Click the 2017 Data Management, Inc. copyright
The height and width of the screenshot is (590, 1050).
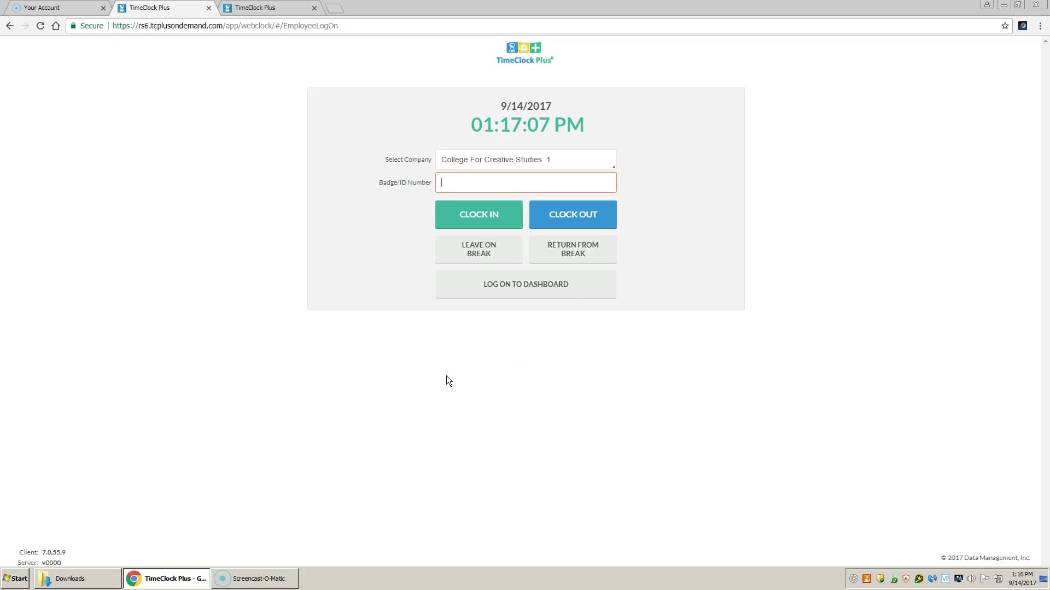click(x=985, y=558)
